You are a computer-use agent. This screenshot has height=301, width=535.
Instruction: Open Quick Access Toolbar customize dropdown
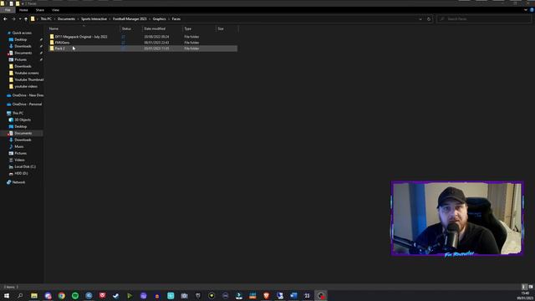23,3
